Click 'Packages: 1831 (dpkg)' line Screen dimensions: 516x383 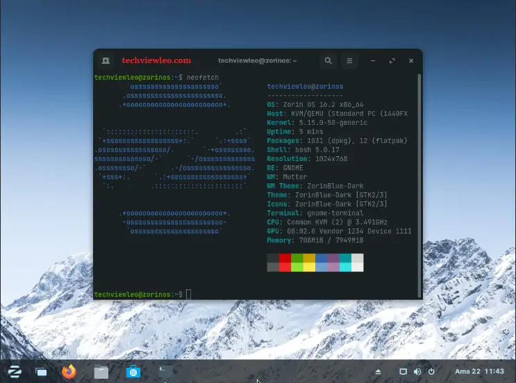tap(338, 141)
